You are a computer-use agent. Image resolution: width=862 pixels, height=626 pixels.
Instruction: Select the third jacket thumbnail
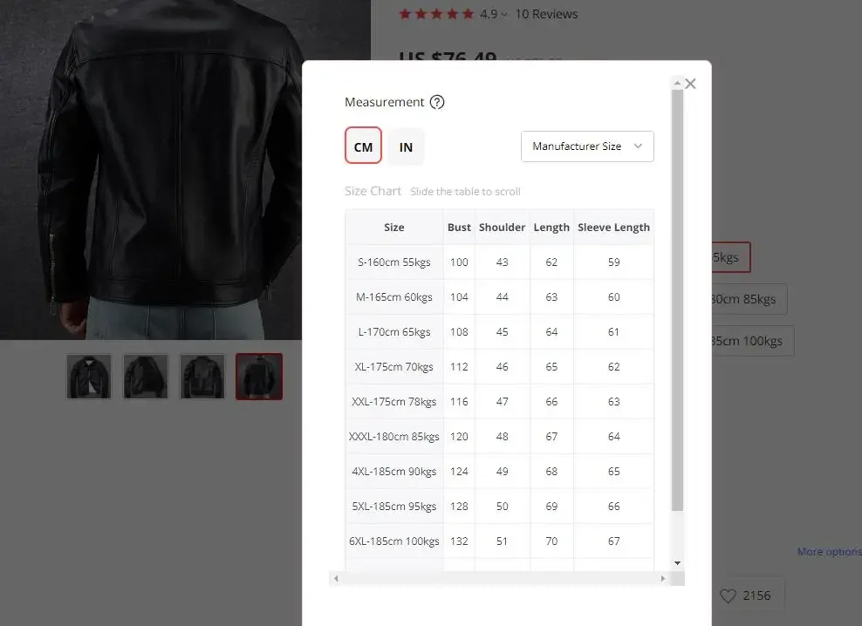pyautogui.click(x=202, y=377)
